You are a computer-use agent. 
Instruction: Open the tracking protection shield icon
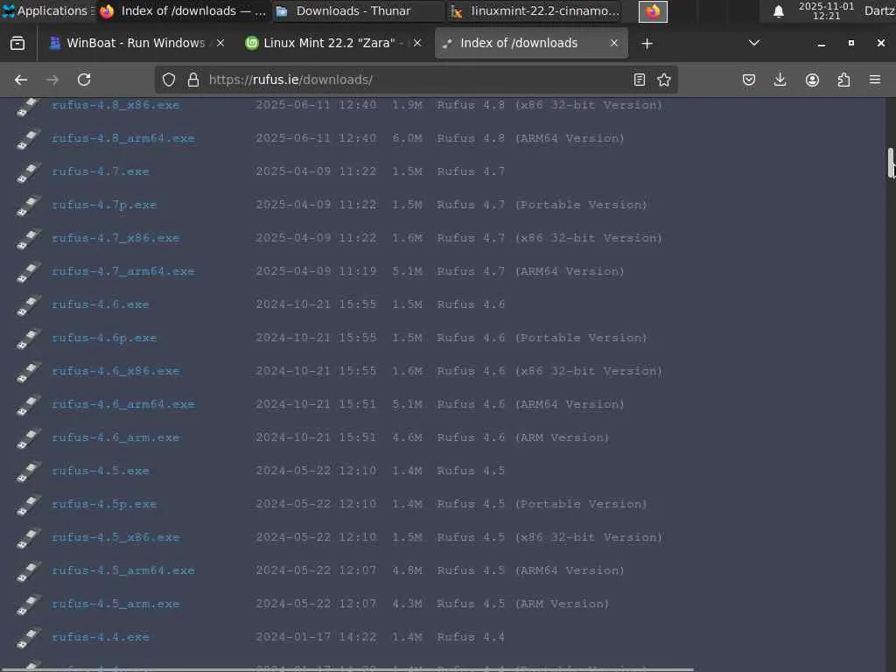(169, 80)
